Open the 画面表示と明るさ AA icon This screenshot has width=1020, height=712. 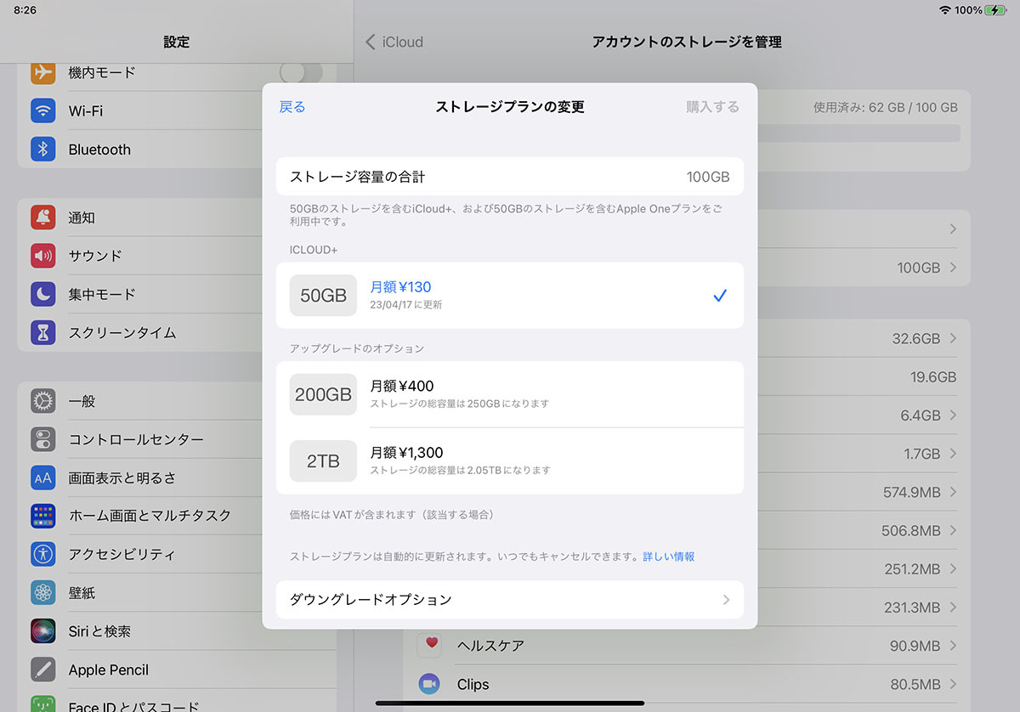(43, 477)
